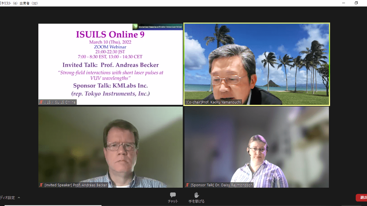
Task: Click the '[Co-chair]Prof. Kaoru Yamanouchi' name label
Action: point(213,102)
